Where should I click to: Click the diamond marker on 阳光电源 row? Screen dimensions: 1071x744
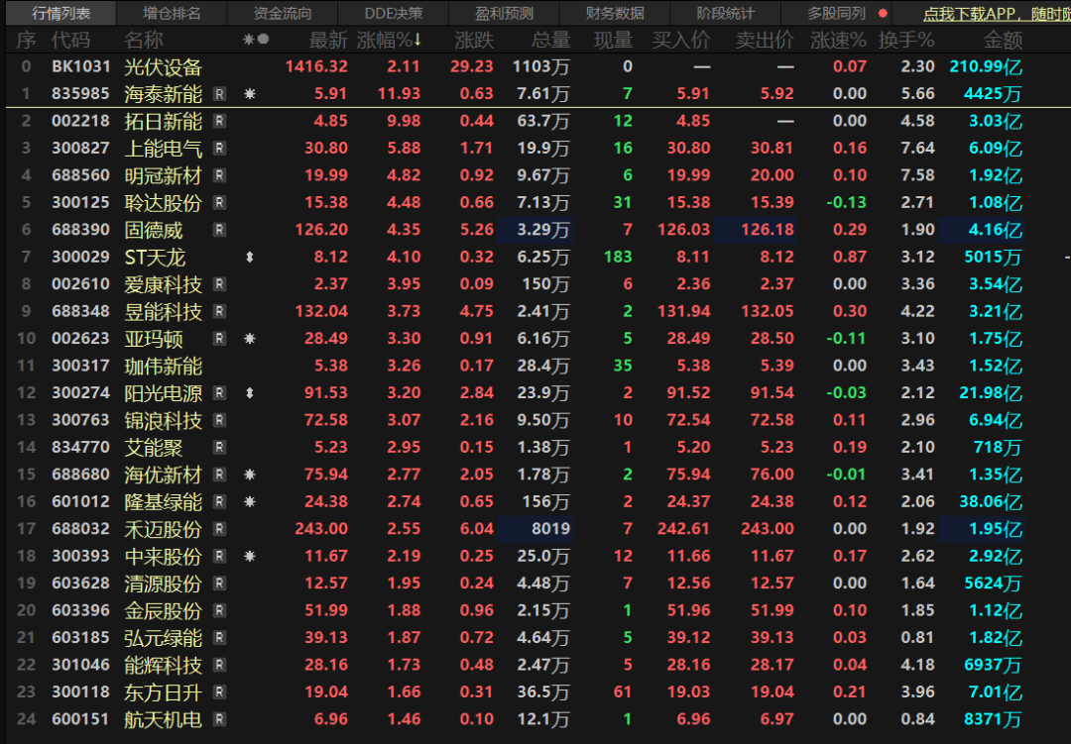pyautogui.click(x=249, y=393)
